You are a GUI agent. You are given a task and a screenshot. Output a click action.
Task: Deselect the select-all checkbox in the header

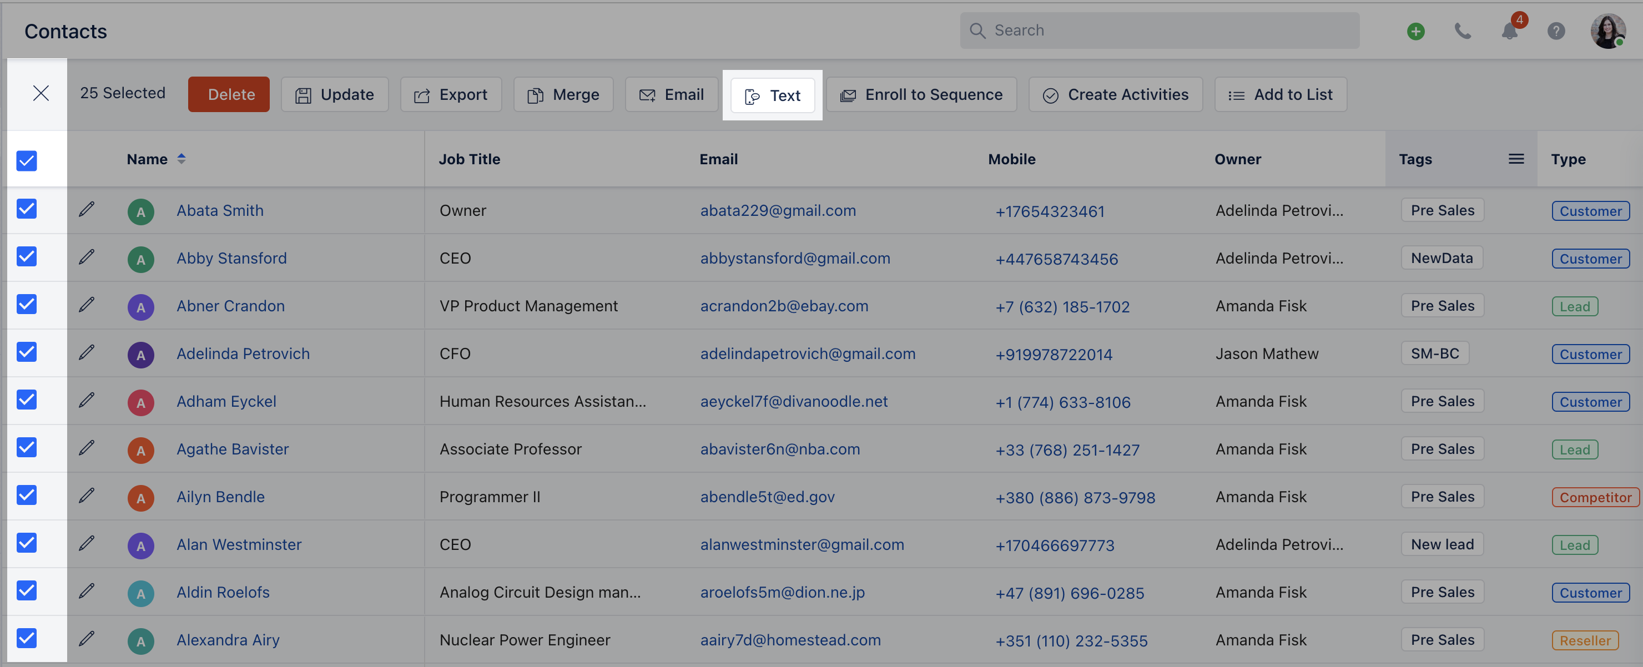(x=26, y=161)
